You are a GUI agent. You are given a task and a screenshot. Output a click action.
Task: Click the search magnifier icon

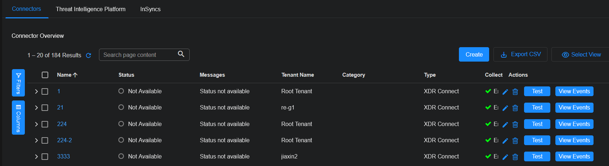pos(181,54)
